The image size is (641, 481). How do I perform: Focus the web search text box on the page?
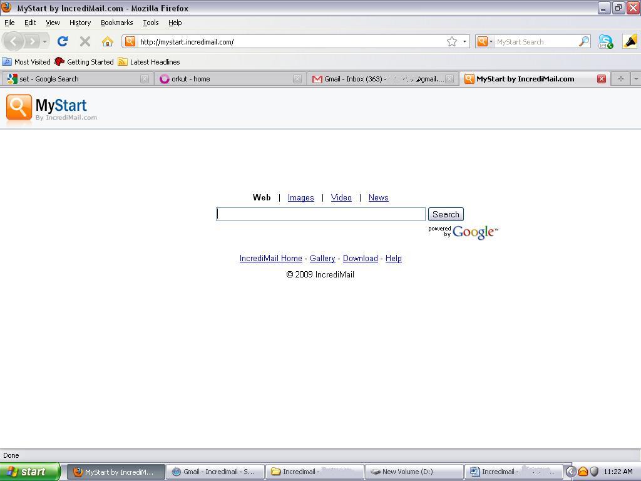(x=321, y=214)
